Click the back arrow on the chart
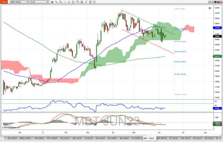The height and width of the screenshot is (142, 223). (x=210, y=8)
